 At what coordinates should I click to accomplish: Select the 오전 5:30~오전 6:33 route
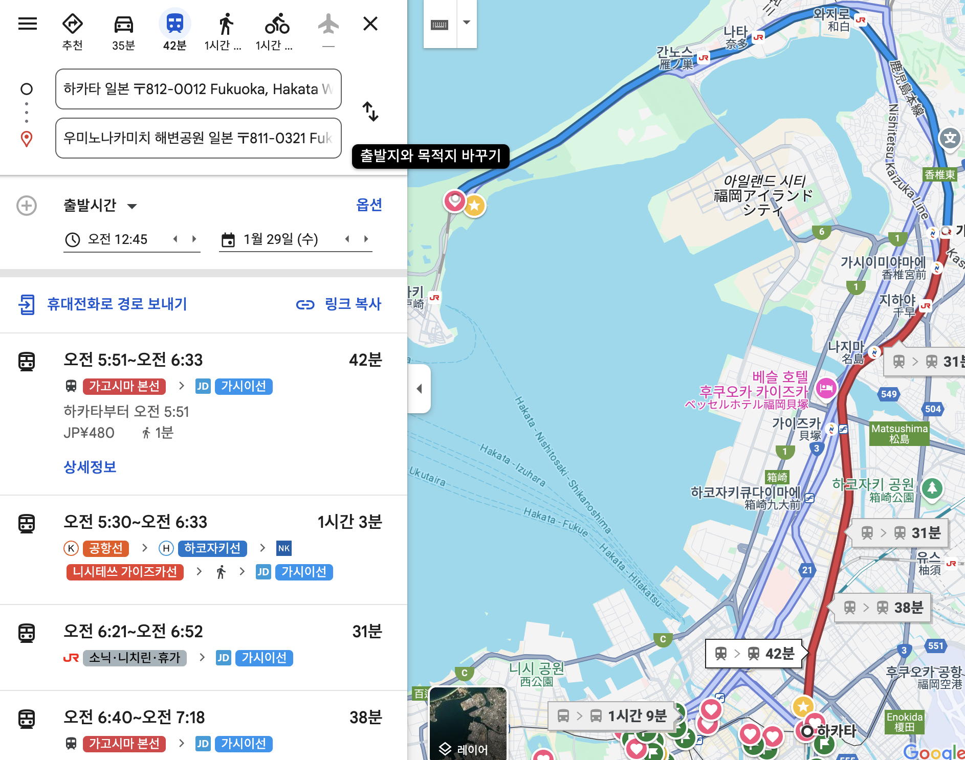pos(204,550)
